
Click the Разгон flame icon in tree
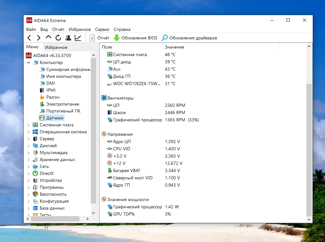tap(42, 97)
